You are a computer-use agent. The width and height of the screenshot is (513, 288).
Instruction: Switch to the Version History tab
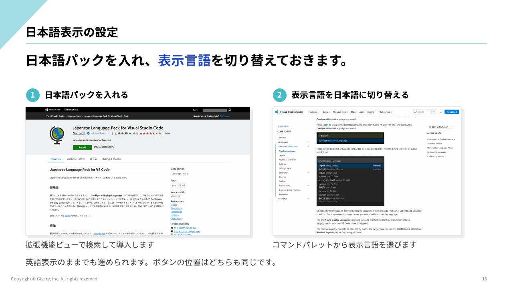pos(76,159)
